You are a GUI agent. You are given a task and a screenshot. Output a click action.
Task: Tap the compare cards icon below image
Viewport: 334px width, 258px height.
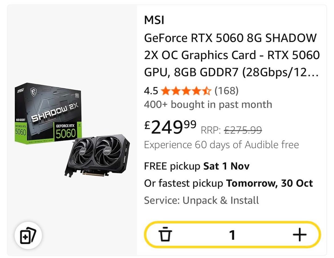point(28,237)
